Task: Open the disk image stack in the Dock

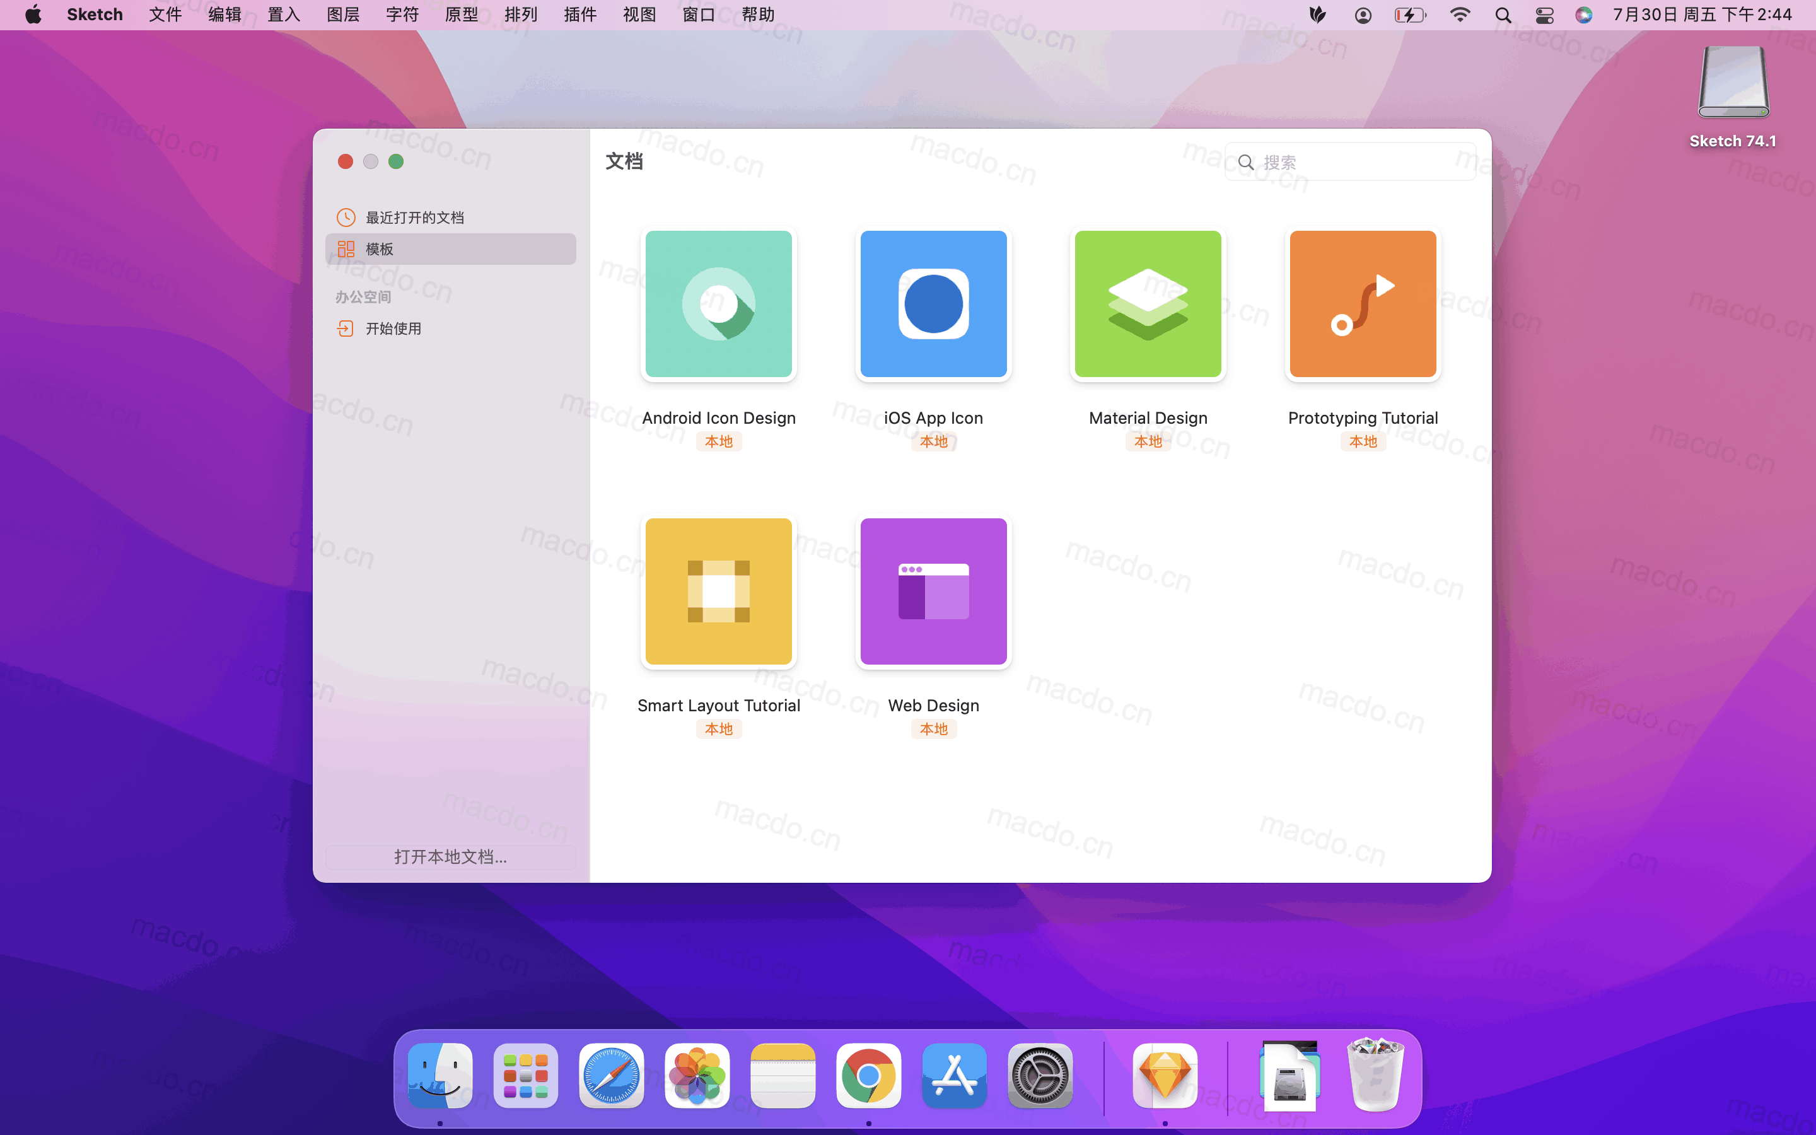Action: click(1290, 1075)
